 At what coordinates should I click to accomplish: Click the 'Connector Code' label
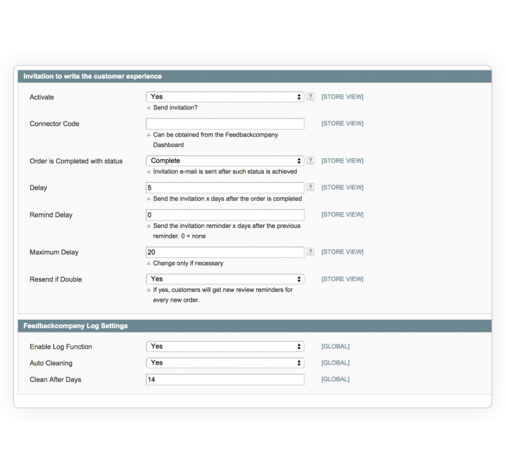point(54,124)
